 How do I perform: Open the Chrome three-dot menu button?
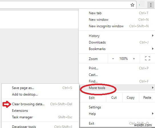coord(151,5)
